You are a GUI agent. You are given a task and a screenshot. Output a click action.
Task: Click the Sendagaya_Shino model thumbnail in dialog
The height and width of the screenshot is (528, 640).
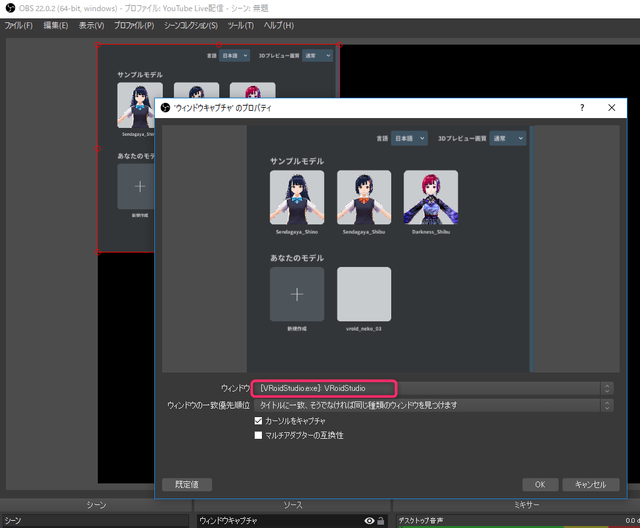pyautogui.click(x=297, y=197)
